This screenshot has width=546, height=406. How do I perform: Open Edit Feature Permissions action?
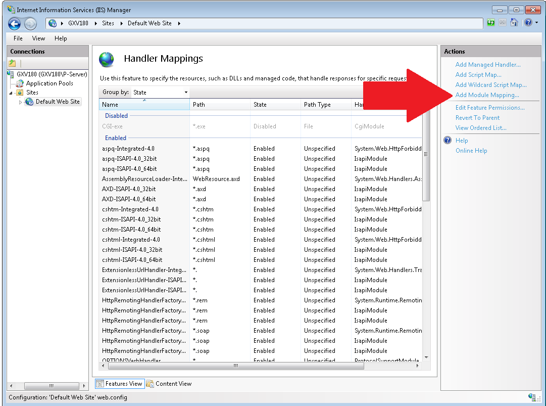pyautogui.click(x=489, y=108)
